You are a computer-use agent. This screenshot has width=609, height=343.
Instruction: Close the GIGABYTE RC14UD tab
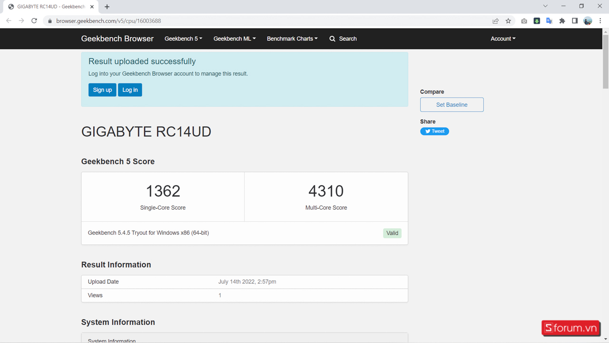(92, 7)
